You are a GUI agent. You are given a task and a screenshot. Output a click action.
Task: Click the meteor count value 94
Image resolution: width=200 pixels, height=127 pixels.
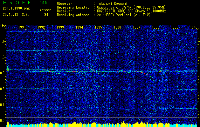(46, 15)
